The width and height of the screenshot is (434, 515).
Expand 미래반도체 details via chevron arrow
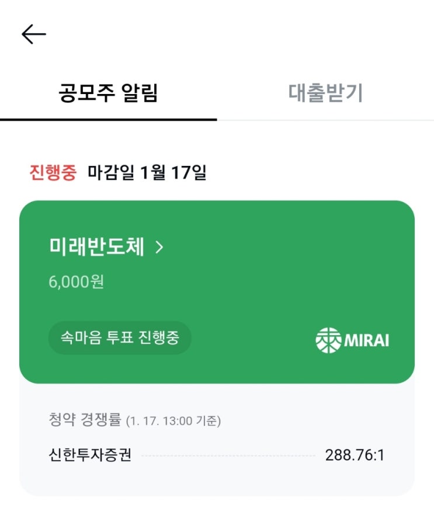159,248
